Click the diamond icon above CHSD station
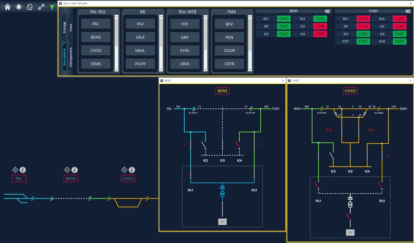Viewport: 414px width, 243px height. [124, 170]
